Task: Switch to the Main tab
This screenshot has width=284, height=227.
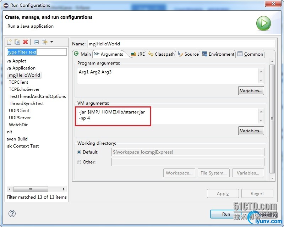Action: (82, 54)
